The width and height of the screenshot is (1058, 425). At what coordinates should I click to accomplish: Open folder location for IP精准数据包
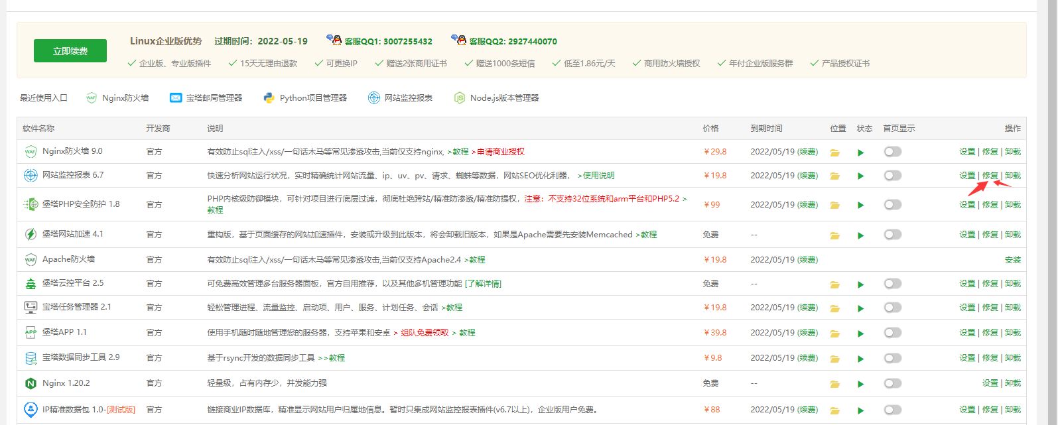pos(835,410)
